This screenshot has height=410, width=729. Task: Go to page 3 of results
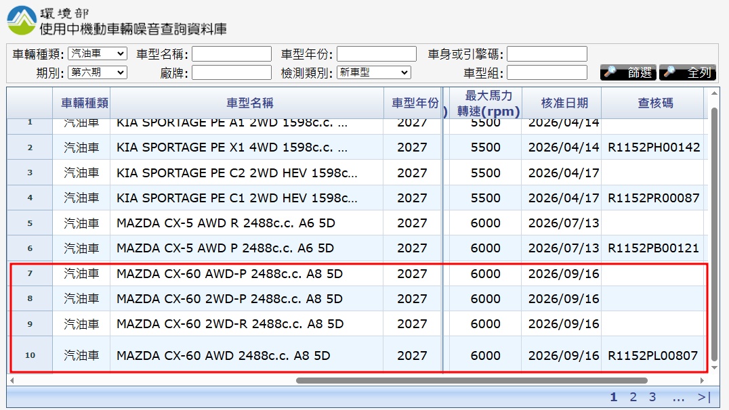click(652, 397)
